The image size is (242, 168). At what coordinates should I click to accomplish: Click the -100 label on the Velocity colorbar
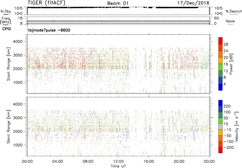click(x=229, y=141)
